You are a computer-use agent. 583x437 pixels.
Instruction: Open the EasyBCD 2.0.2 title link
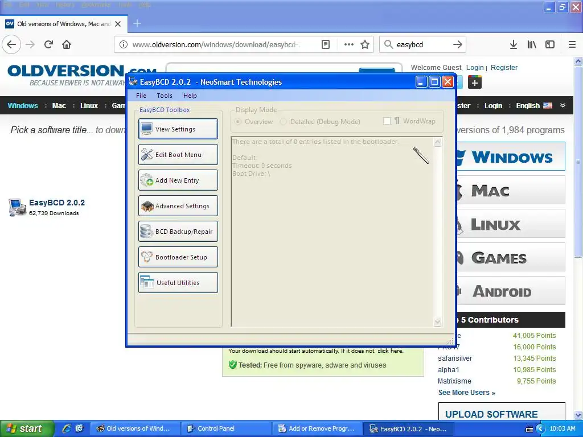tap(57, 203)
